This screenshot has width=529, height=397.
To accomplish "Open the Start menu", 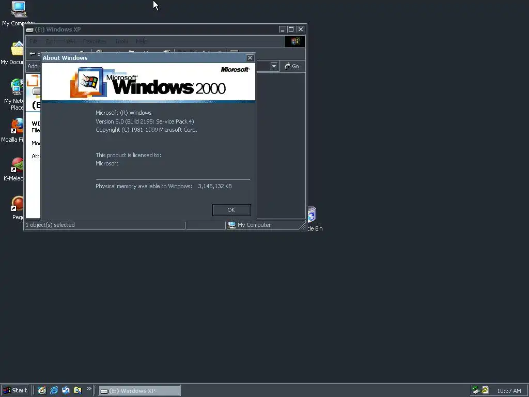I will [x=15, y=391].
